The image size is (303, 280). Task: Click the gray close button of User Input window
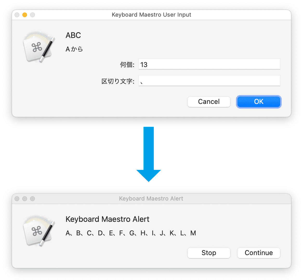(x=17, y=15)
